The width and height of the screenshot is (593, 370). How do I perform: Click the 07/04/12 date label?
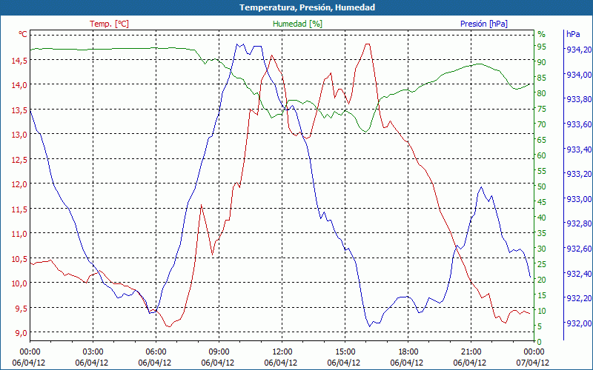coord(533,363)
